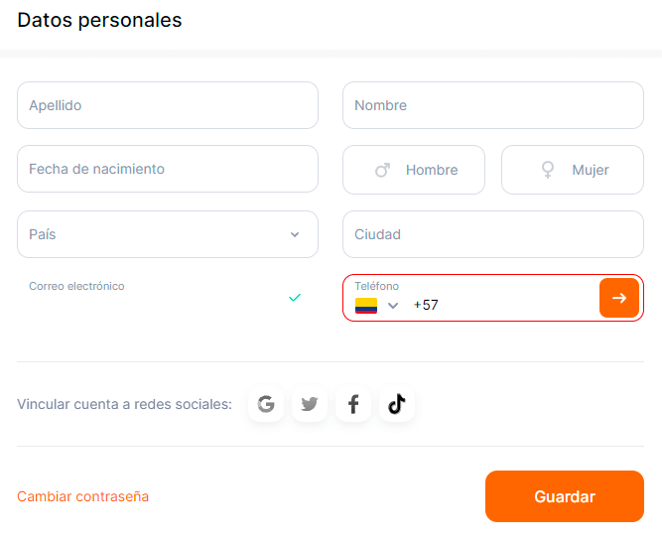Expand the phone country code chevron
662x543 pixels.
tap(393, 306)
